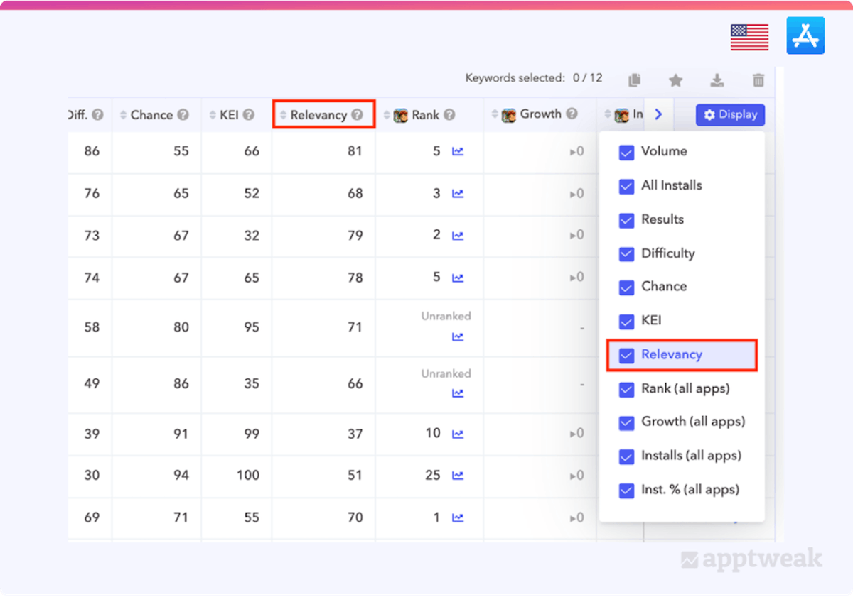Image resolution: width=853 pixels, height=597 pixels.
Task: Click the Growth column header
Action: point(540,114)
